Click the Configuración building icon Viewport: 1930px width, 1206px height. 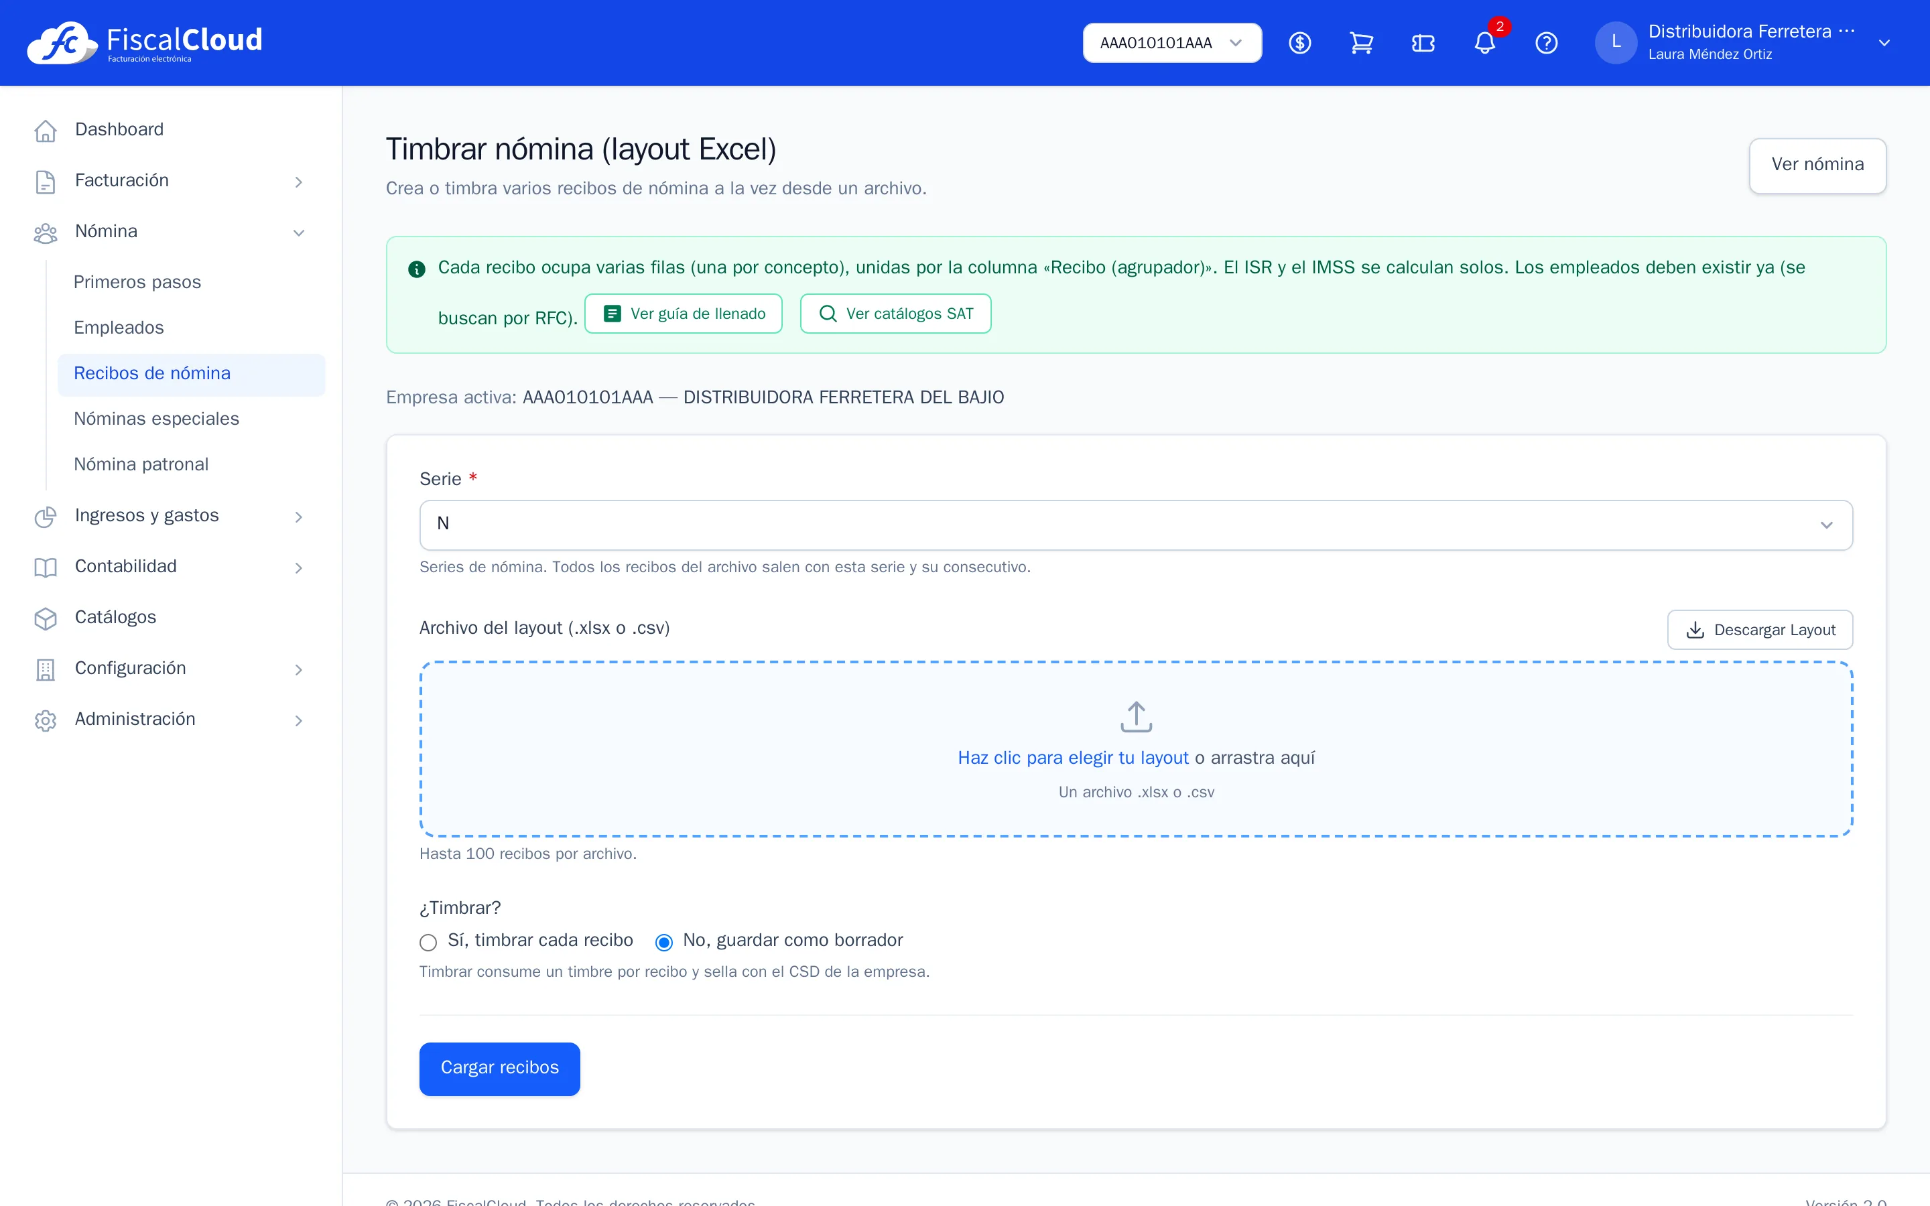tap(46, 669)
